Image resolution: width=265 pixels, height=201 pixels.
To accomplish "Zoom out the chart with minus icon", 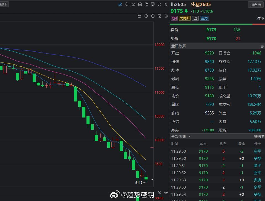I will pos(153,16).
